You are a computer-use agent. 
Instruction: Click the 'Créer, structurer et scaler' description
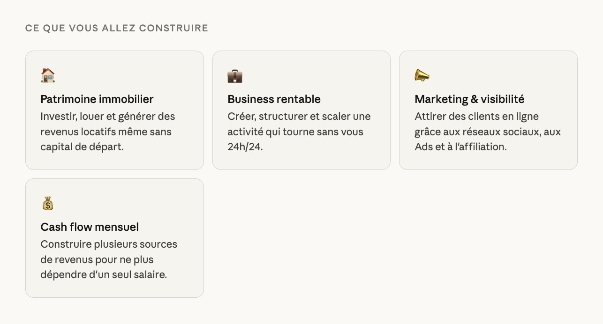299,116
